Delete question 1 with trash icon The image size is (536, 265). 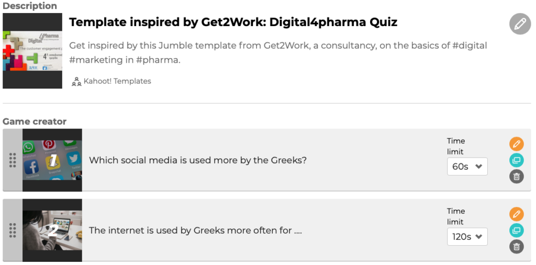tap(516, 177)
